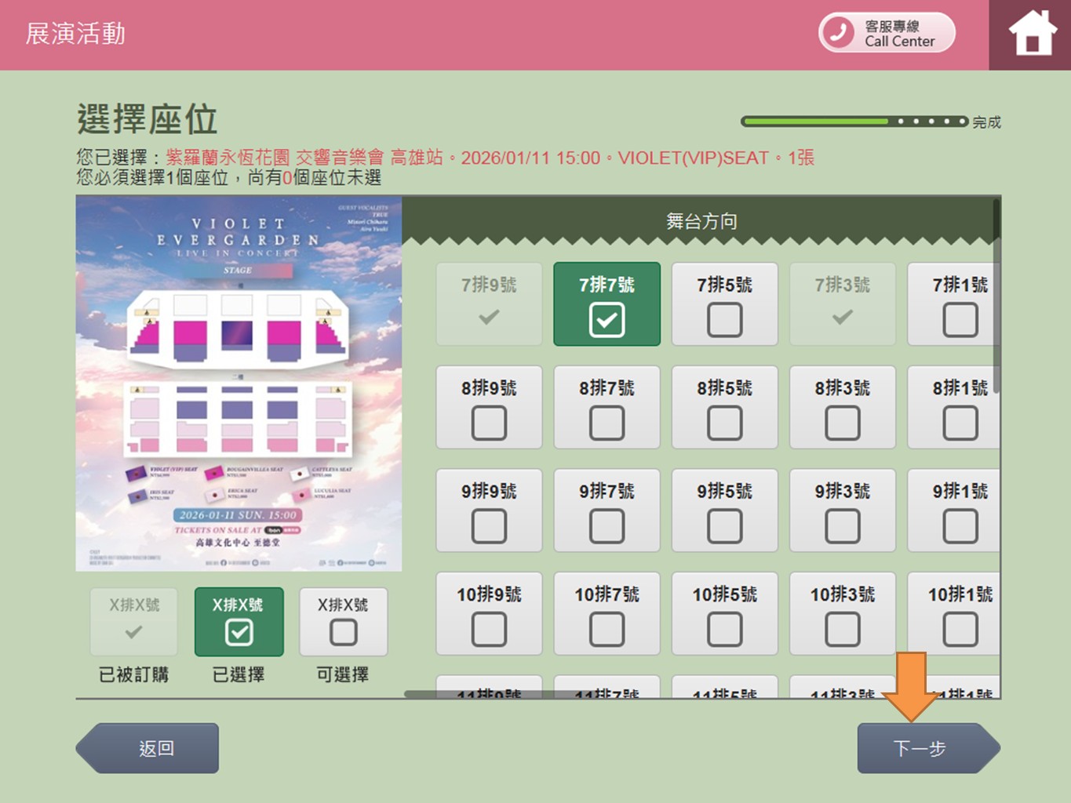This screenshot has height=803, width=1071.
Task: Choose seat 8排9號
Action: [489, 423]
